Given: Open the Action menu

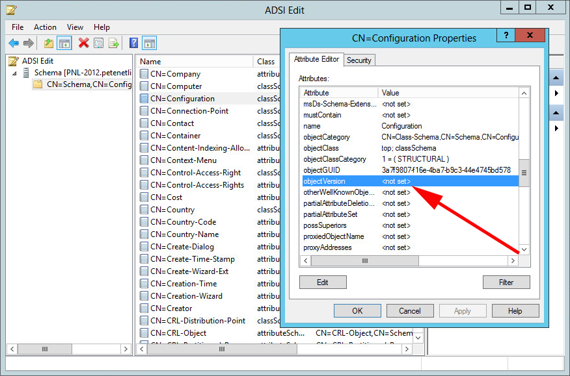Looking at the screenshot, I should (x=45, y=27).
